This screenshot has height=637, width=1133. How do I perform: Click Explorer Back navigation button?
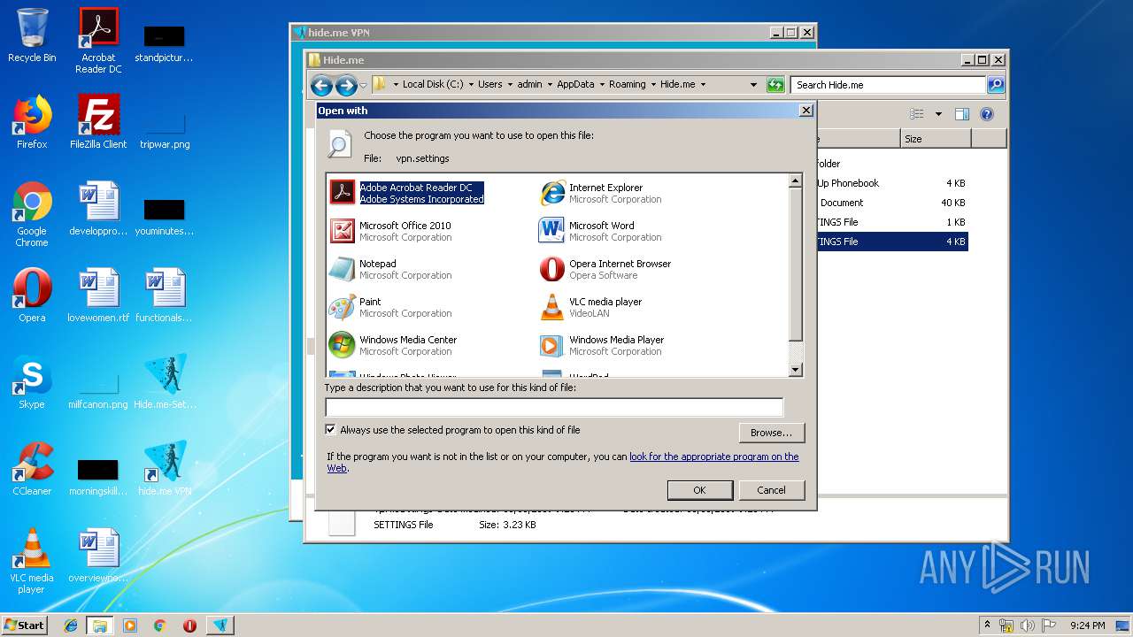point(322,85)
